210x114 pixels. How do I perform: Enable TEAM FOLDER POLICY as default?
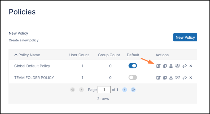click(x=133, y=77)
